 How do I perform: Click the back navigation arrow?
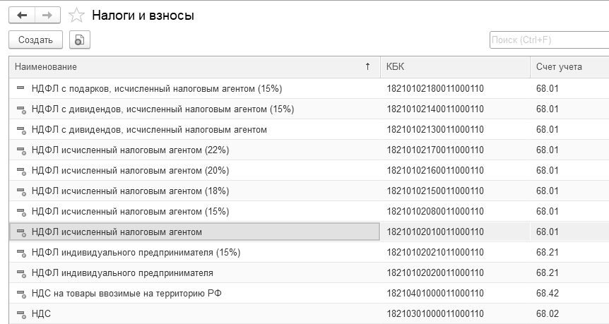tap(21, 15)
